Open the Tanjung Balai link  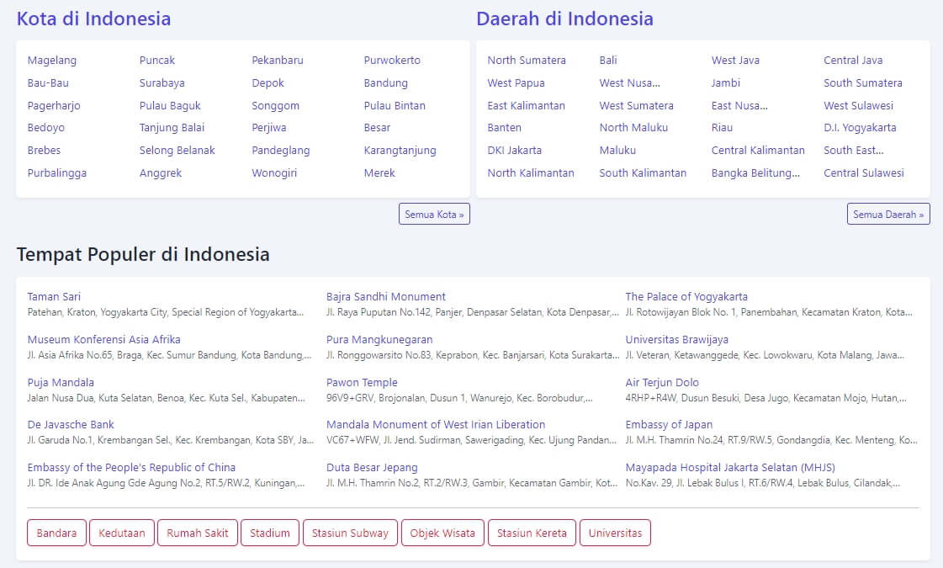pos(178,127)
